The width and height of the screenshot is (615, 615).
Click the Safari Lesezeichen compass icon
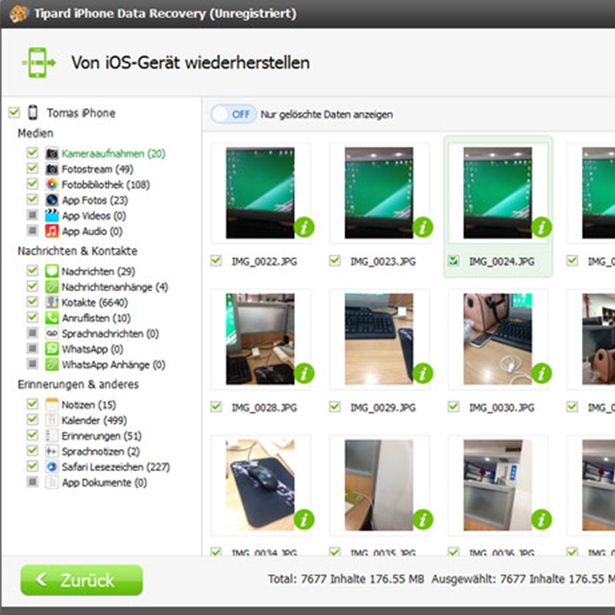tap(52, 466)
